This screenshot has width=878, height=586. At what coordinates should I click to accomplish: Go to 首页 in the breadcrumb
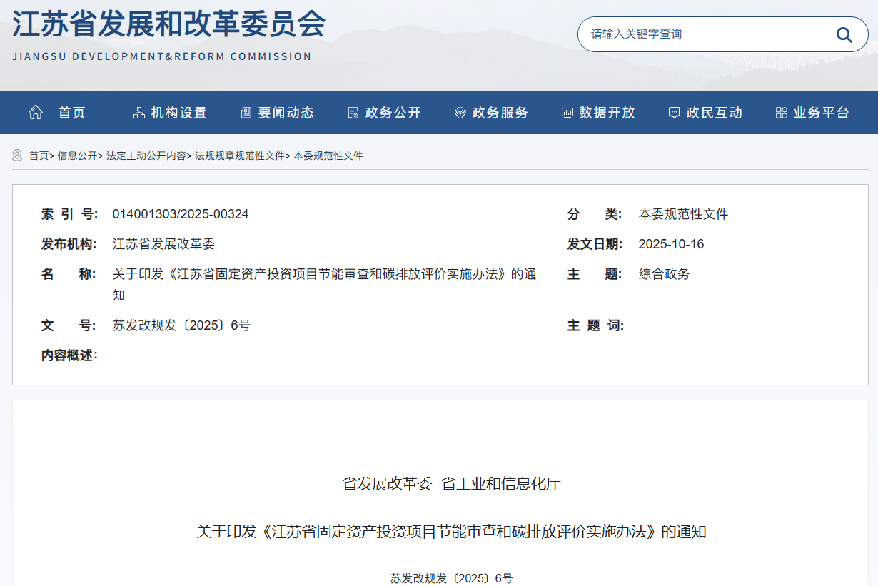(39, 156)
